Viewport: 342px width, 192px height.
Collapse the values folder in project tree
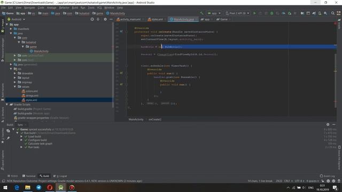pos(15,86)
